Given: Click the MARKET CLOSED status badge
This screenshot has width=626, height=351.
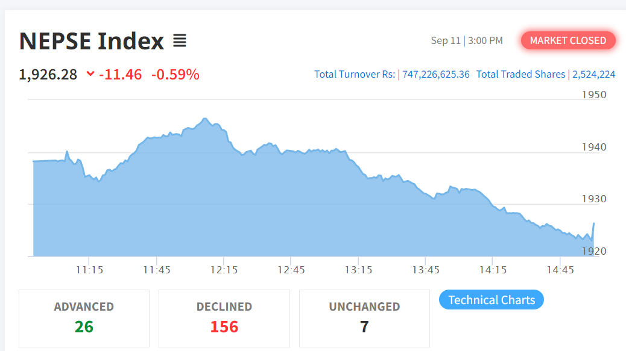Looking at the screenshot, I should pyautogui.click(x=568, y=40).
